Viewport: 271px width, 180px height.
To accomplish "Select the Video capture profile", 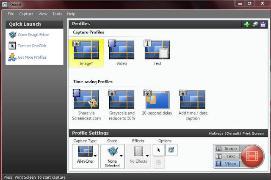I will click(x=122, y=52).
